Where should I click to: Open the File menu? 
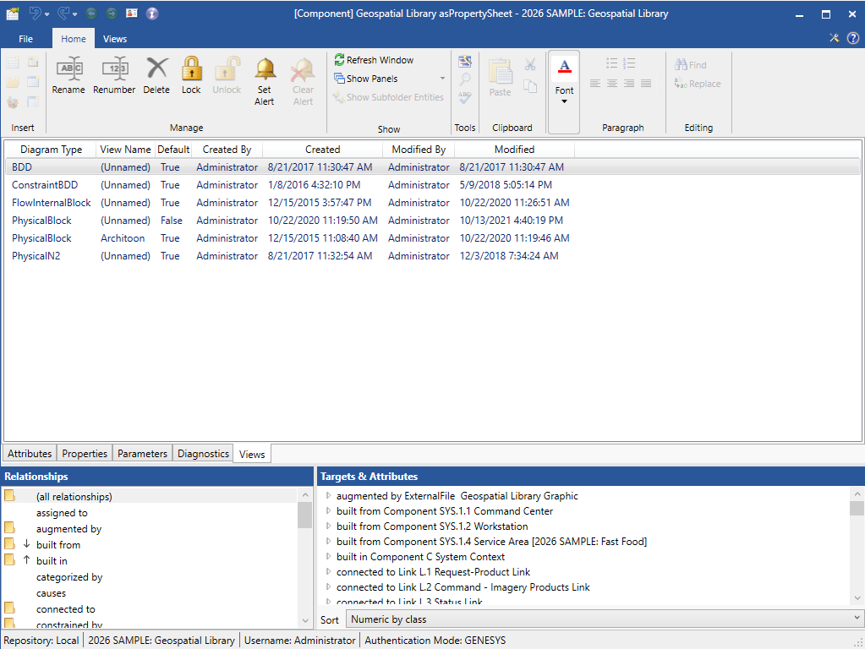[26, 39]
